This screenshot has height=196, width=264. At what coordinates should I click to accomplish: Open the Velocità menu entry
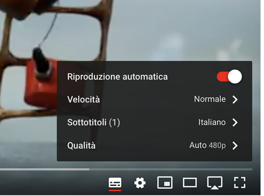[155, 99]
